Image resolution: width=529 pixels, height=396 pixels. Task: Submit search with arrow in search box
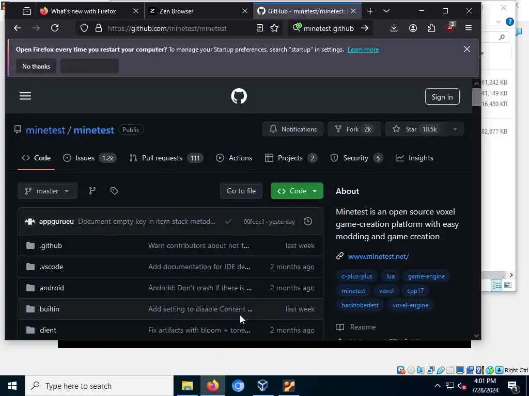point(365,28)
